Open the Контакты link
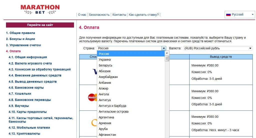 119,15
